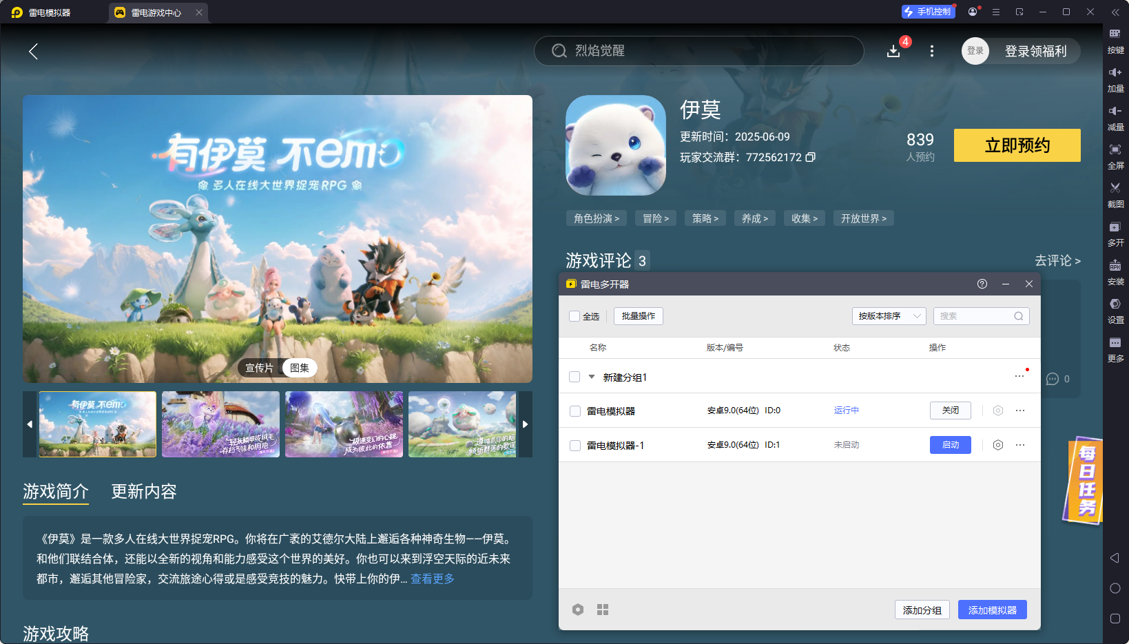This screenshot has height=644, width=1129.
Task: Tick the checkbox for 雷电模拟器-1
Action: coord(575,445)
